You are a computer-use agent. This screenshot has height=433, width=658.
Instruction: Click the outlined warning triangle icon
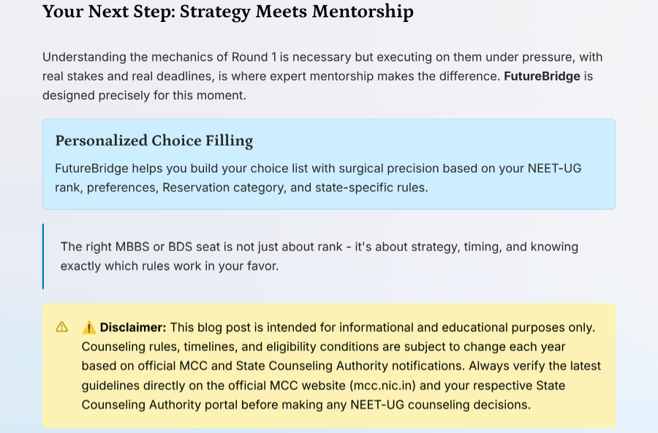coord(61,327)
